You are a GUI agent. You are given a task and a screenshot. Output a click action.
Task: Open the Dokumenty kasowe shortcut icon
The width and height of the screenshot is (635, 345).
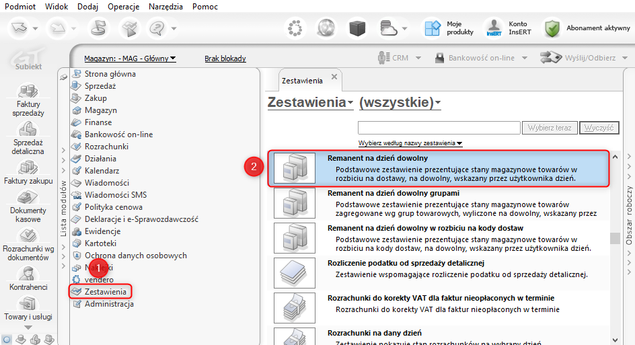28,197
